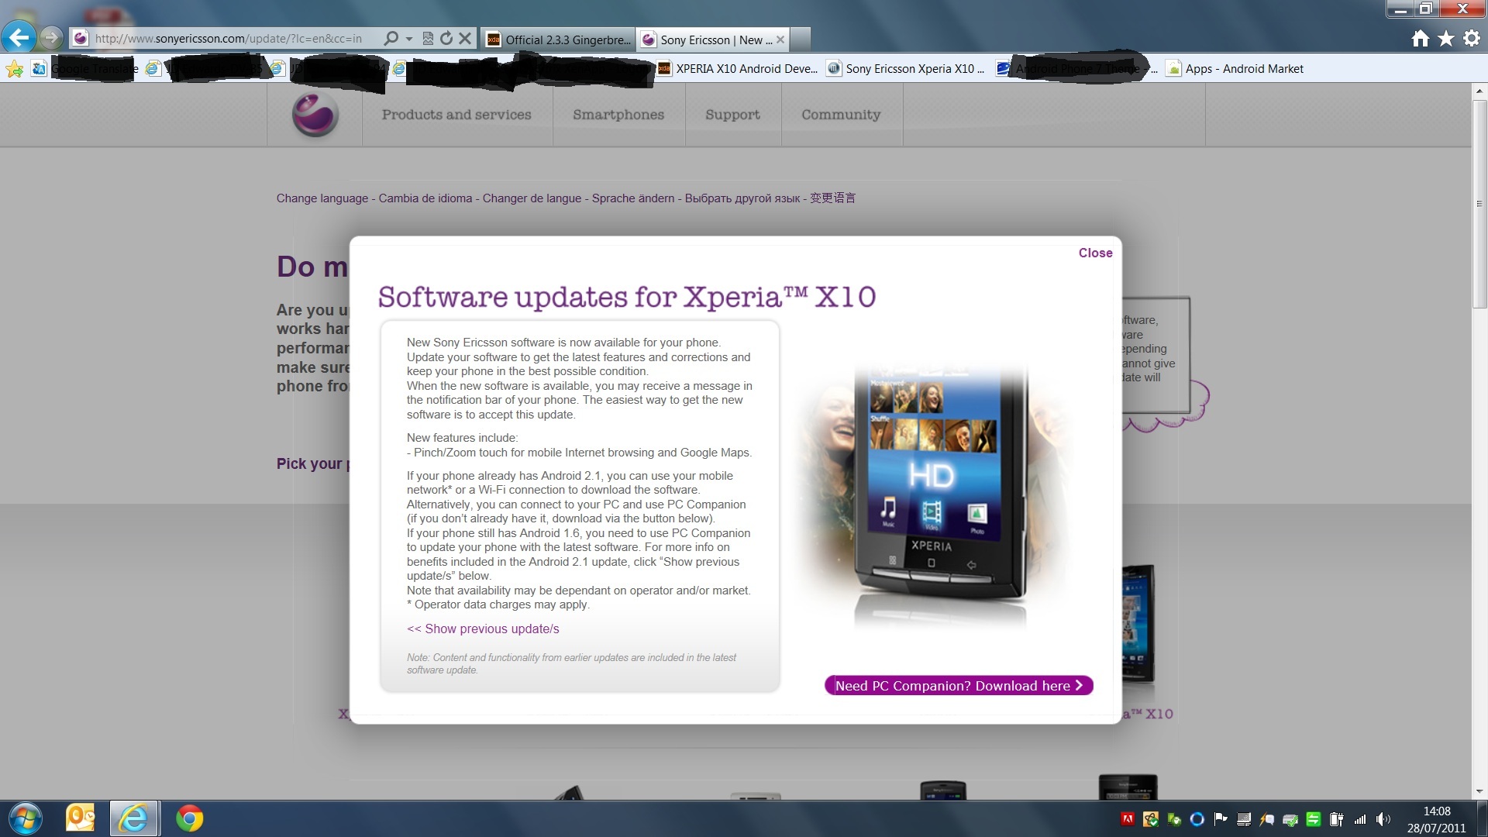Launch Chrome from the taskbar
The height and width of the screenshot is (837, 1488).
189,818
